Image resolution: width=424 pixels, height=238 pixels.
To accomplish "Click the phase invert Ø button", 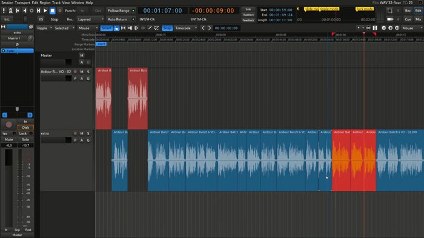I will [17, 44].
